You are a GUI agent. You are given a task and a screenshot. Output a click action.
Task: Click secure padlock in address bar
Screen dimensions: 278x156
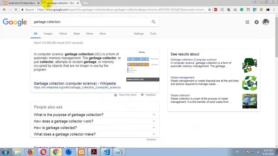point(22,10)
